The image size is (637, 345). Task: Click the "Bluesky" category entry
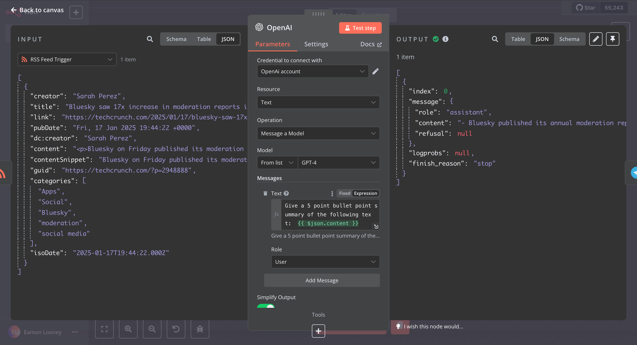click(55, 213)
